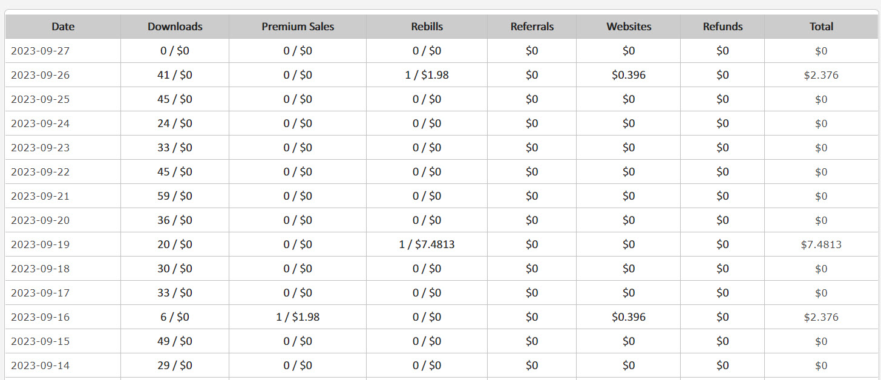881x380 pixels.
Task: Click the 59 / $0 downloads cell
Action: (x=175, y=196)
